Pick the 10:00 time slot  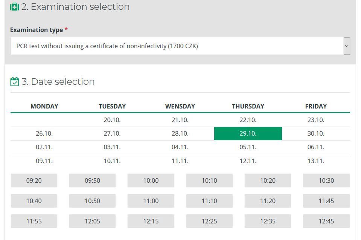[x=151, y=180]
